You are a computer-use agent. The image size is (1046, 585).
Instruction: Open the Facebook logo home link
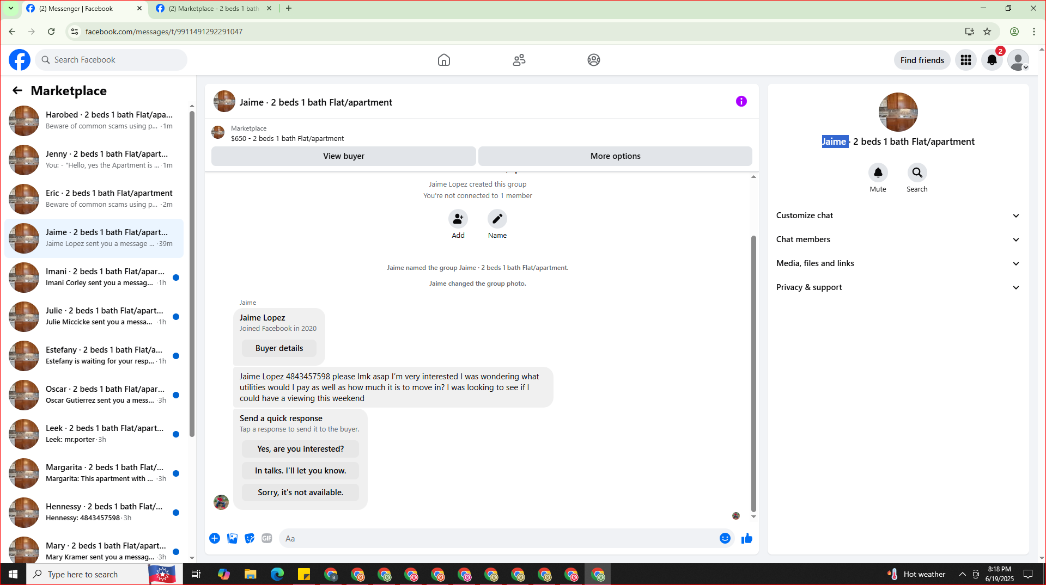(x=20, y=60)
